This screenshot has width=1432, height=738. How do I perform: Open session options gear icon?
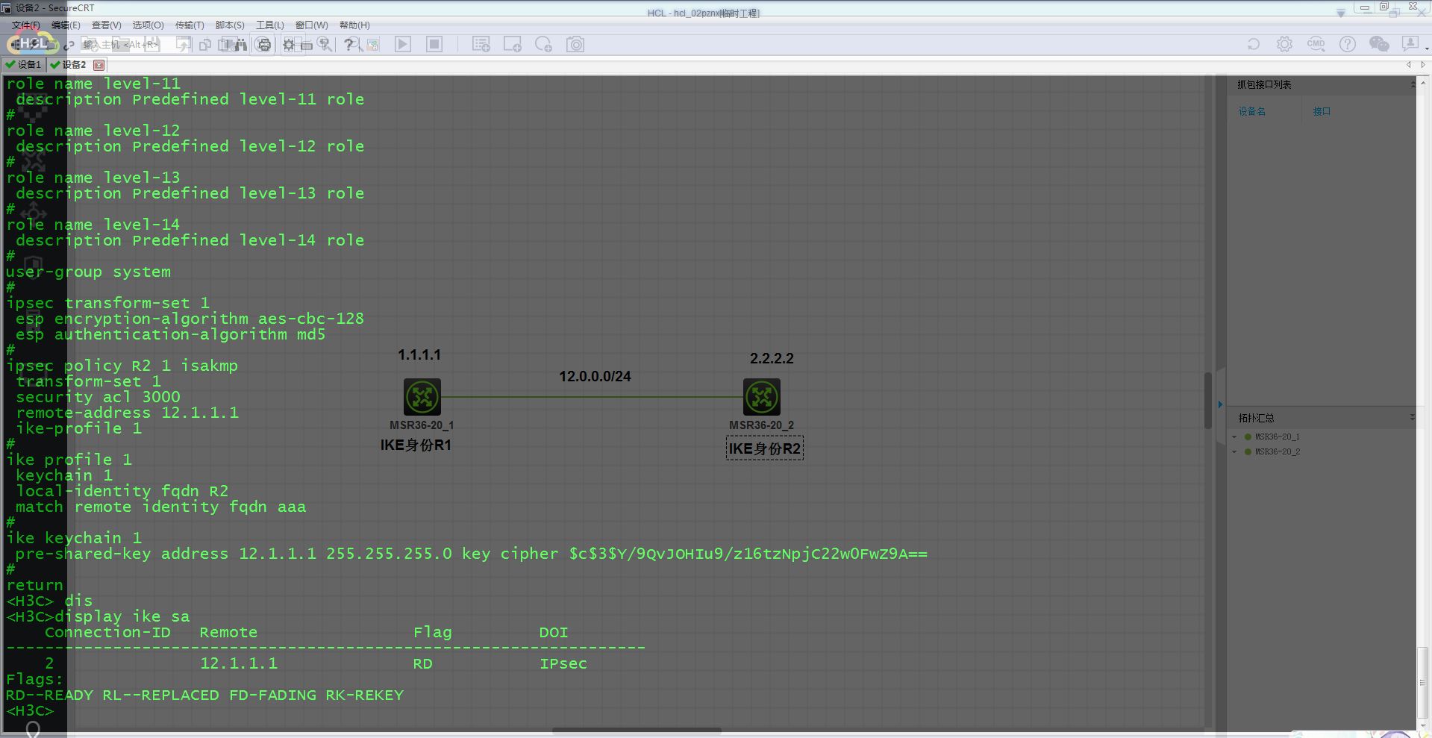pos(289,45)
